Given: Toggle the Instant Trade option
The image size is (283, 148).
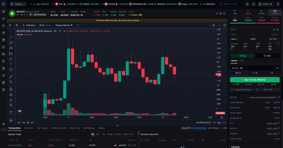Looking at the screenshot, I should tap(200, 128).
